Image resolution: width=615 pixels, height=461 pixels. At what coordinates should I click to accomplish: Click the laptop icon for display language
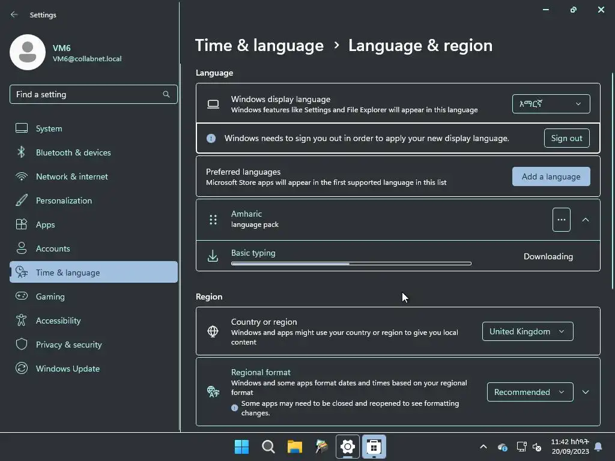pyautogui.click(x=213, y=104)
